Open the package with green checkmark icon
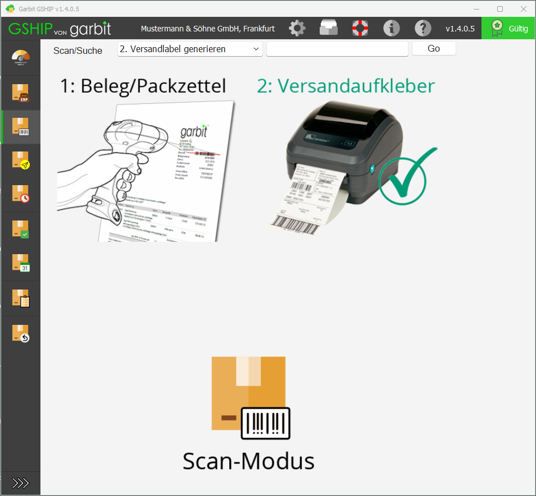 21,229
